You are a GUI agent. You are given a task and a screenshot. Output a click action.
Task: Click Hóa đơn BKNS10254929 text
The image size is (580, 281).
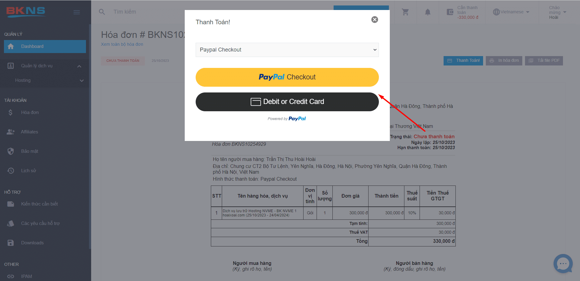point(239,144)
